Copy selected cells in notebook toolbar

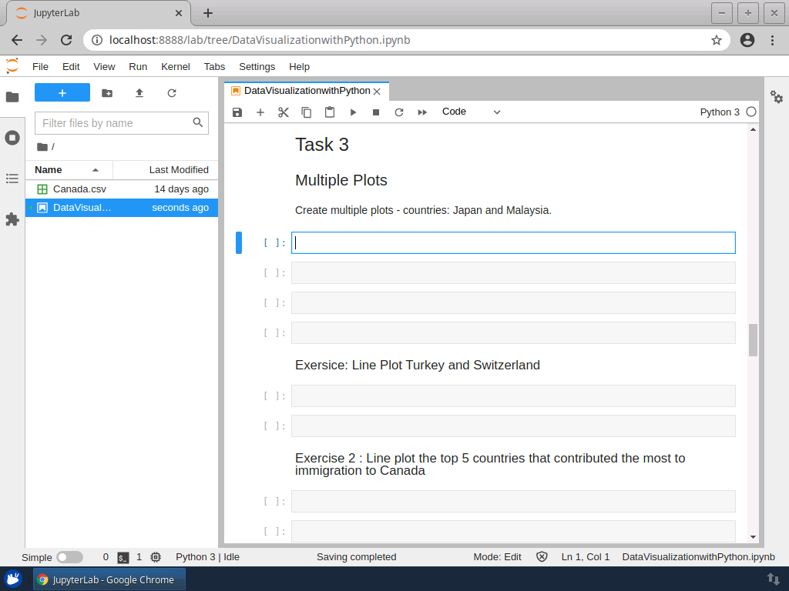pyautogui.click(x=307, y=112)
